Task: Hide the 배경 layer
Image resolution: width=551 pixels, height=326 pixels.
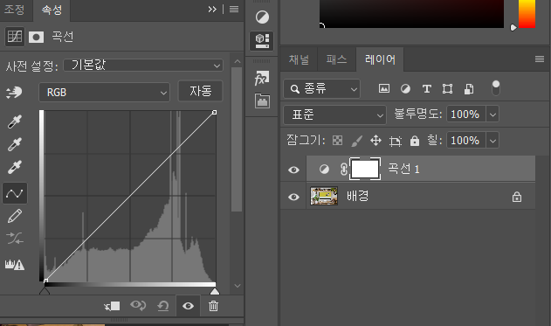Action: pos(293,197)
